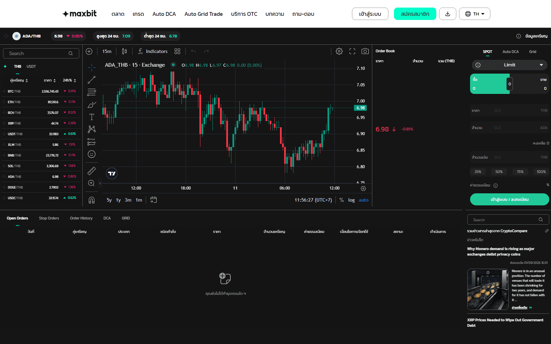
Task: Select the trend line drawing tool
Action: (92, 80)
